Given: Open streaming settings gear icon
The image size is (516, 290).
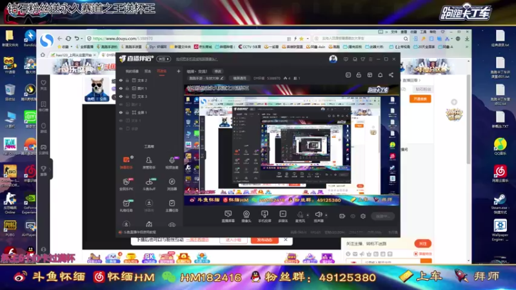Looking at the screenshot, I should [x=363, y=216].
